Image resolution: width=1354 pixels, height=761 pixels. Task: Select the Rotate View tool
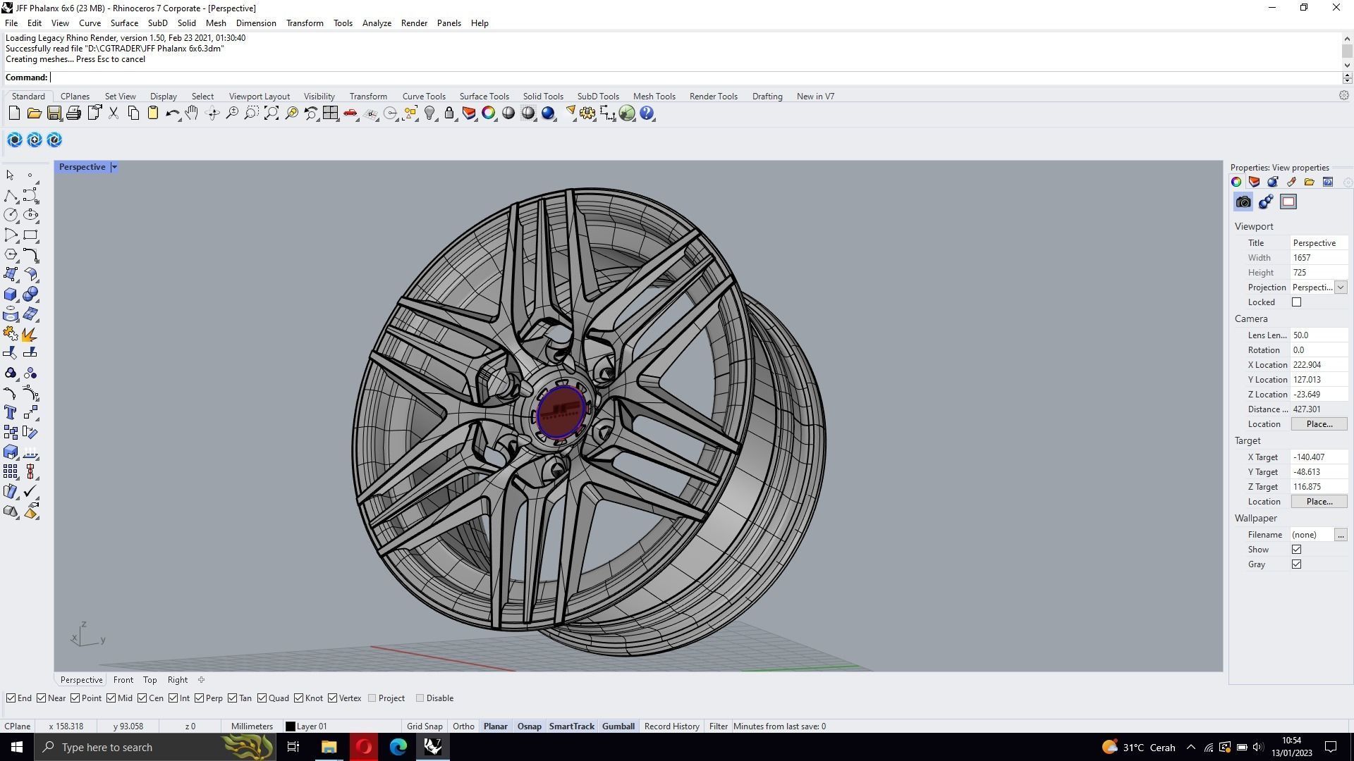pos(212,113)
